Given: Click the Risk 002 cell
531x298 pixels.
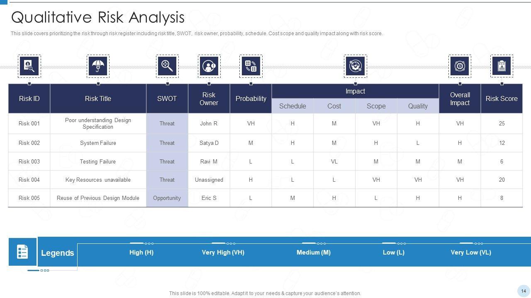Looking at the screenshot, I should (29, 143).
